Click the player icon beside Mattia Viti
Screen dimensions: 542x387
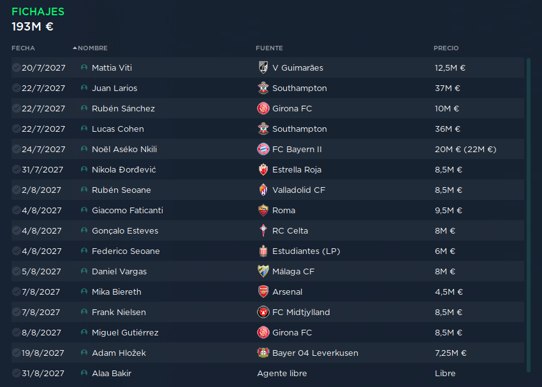(84, 67)
